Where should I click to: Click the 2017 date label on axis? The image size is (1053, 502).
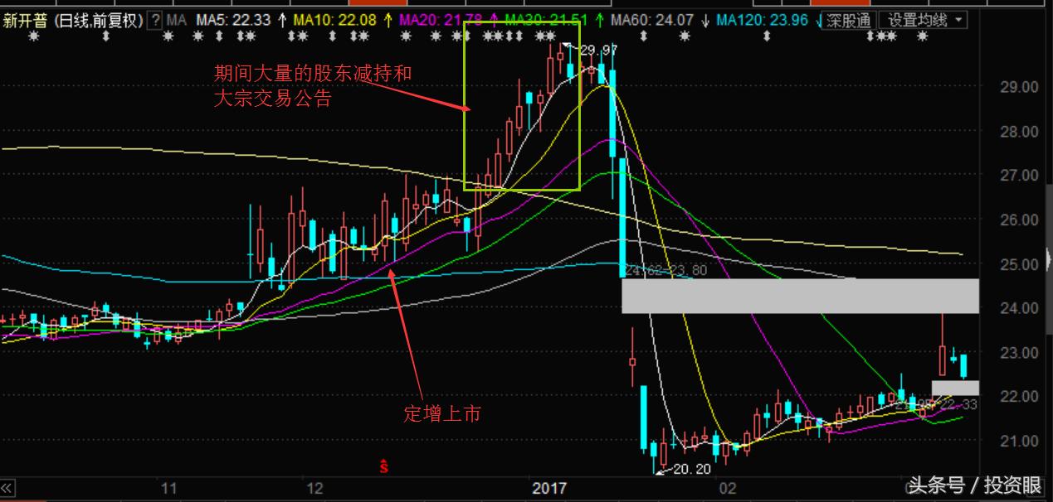pos(548,488)
